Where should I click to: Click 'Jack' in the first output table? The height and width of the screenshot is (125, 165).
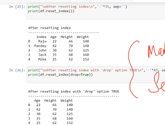[42, 55]
